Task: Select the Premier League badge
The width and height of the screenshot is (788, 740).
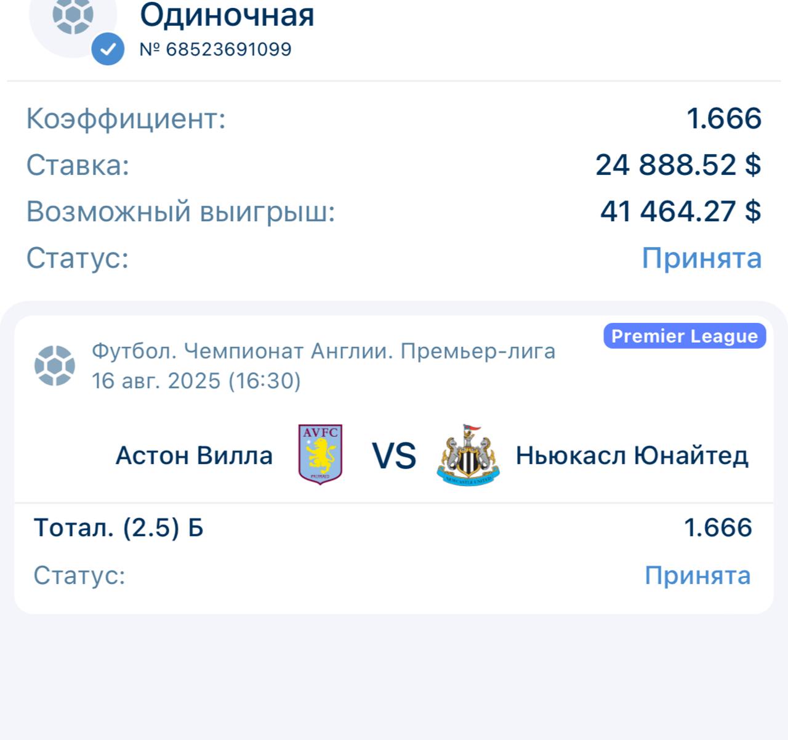Action: click(685, 336)
